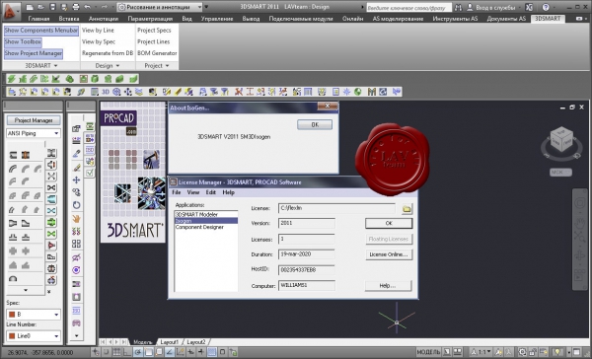Image resolution: width=592 pixels, height=359 pixels.
Task: Click the Help... button in License Manager
Action: [x=388, y=286]
